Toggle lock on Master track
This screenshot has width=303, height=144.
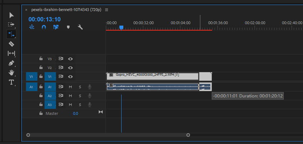pos(41,113)
